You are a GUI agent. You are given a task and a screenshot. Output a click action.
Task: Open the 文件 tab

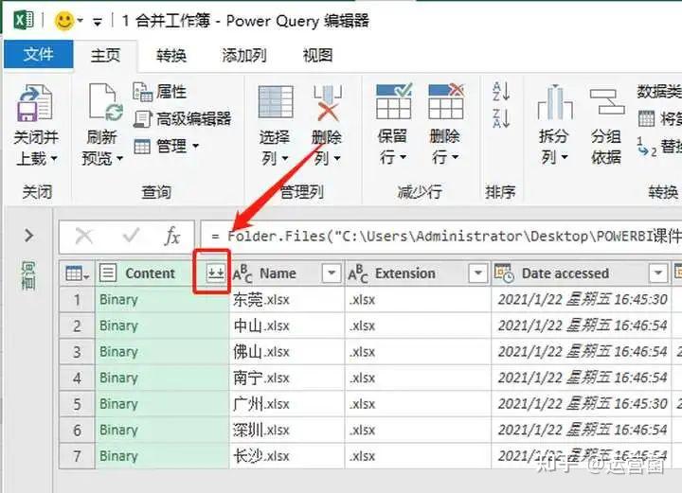(38, 54)
